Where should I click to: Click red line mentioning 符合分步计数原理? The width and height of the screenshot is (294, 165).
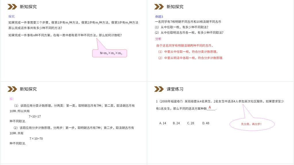[191, 58]
